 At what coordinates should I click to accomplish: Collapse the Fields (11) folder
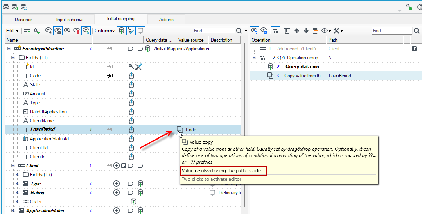[13, 58]
